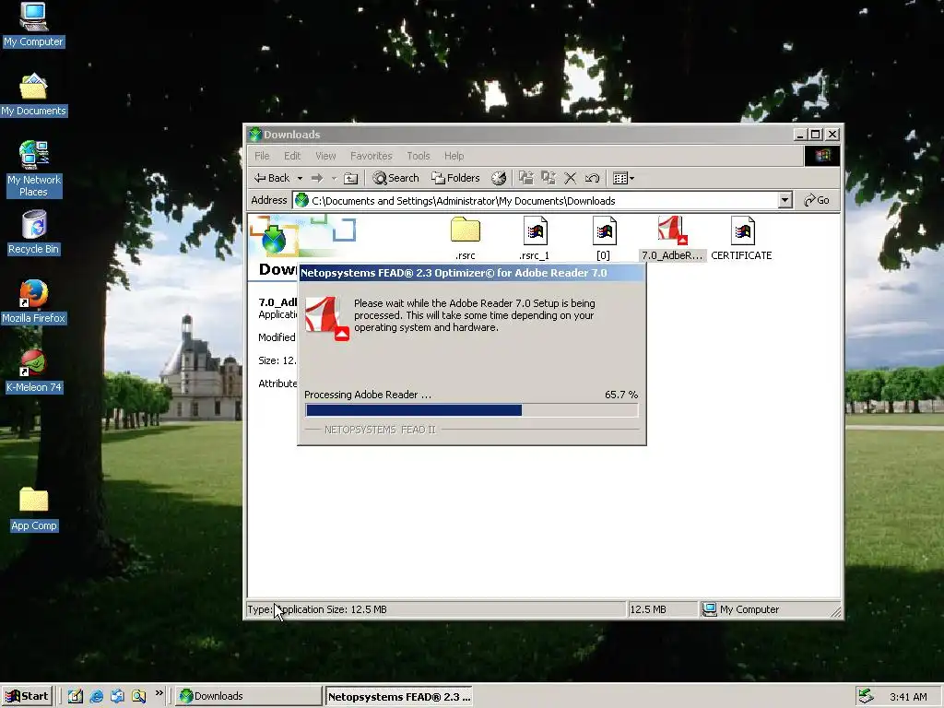This screenshot has width=944, height=708.
Task: Open the Search pane toolbar button
Action: click(x=395, y=178)
